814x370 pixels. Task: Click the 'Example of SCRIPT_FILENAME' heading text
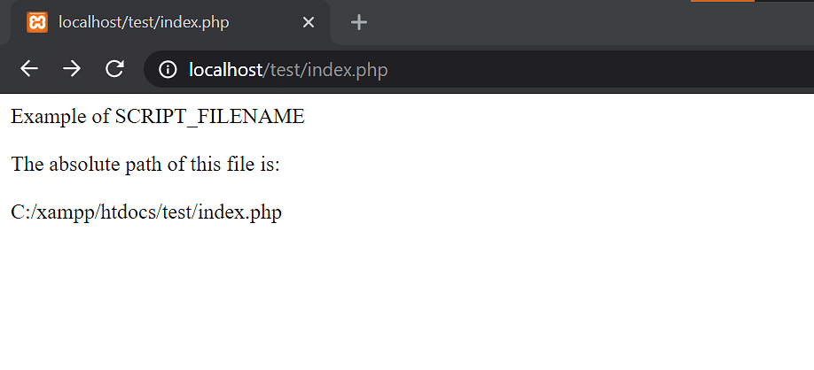(158, 117)
